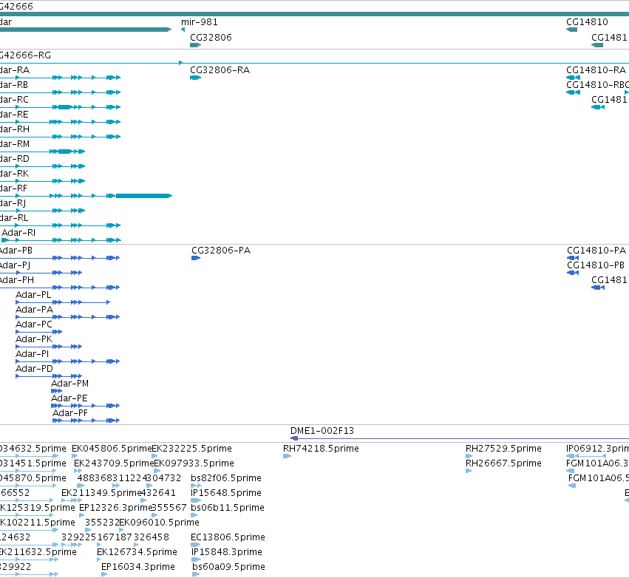Click the Adar-RI transcript label
The height and width of the screenshot is (578, 629).
18,233
